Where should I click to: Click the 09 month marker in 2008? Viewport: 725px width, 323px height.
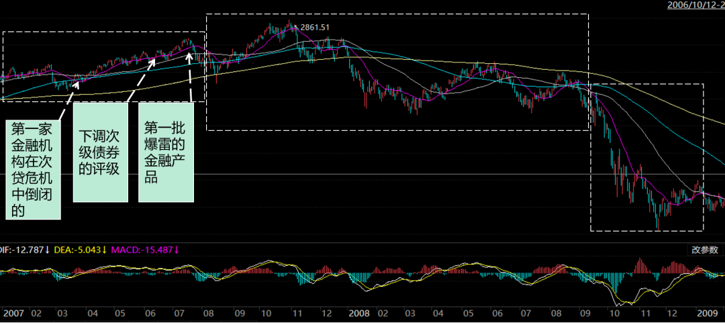point(587,314)
